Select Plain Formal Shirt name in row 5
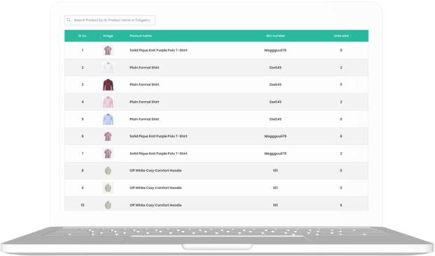The height and width of the screenshot is (256, 435). click(144, 119)
